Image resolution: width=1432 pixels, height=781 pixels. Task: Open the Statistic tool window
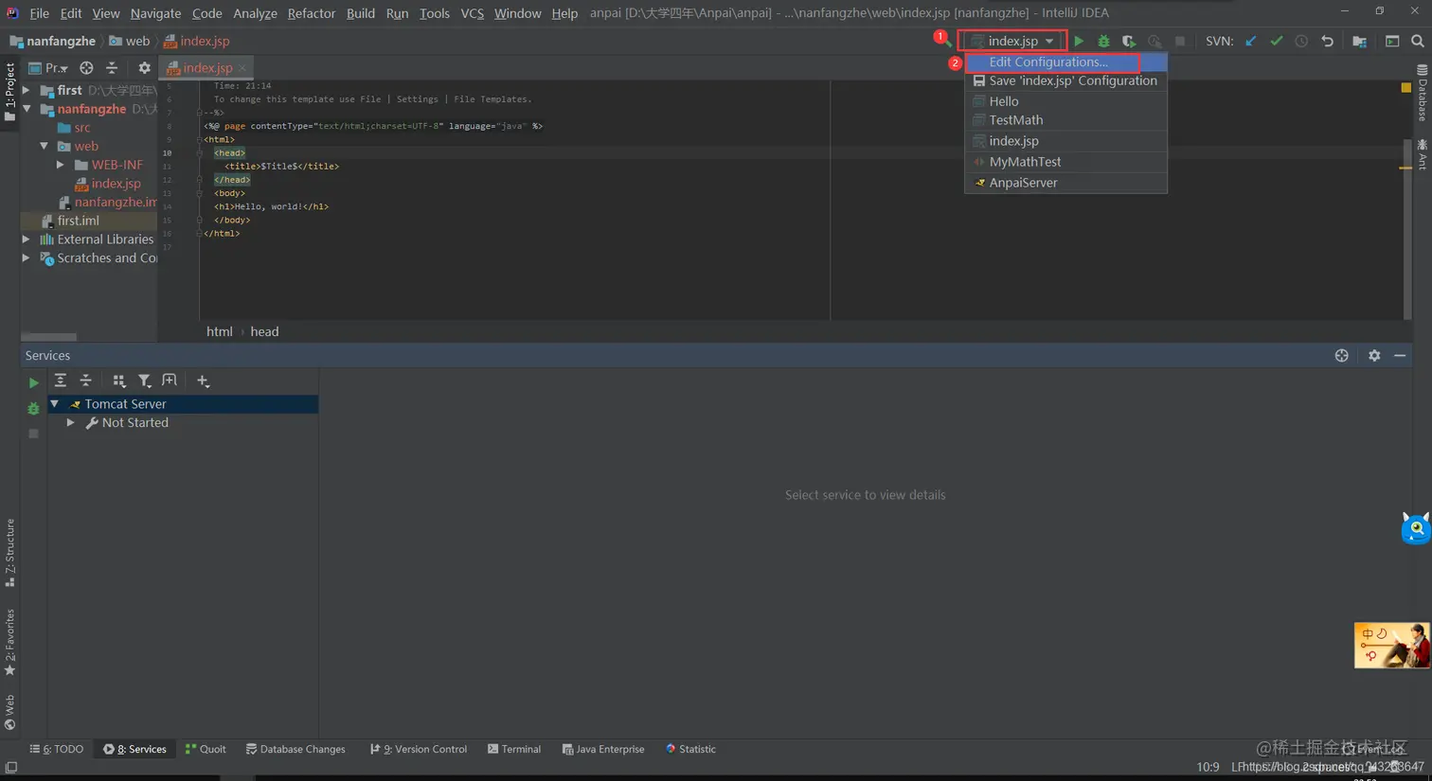[x=691, y=749]
